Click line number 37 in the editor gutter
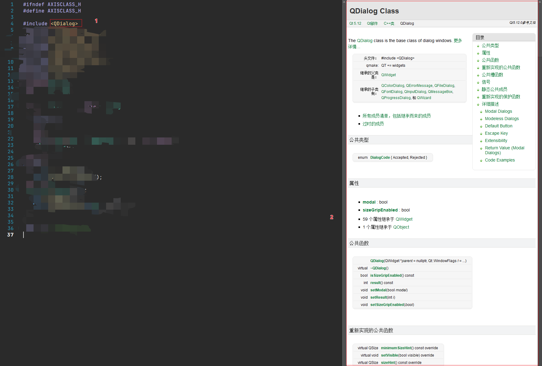This screenshot has width=542, height=366. [10, 235]
